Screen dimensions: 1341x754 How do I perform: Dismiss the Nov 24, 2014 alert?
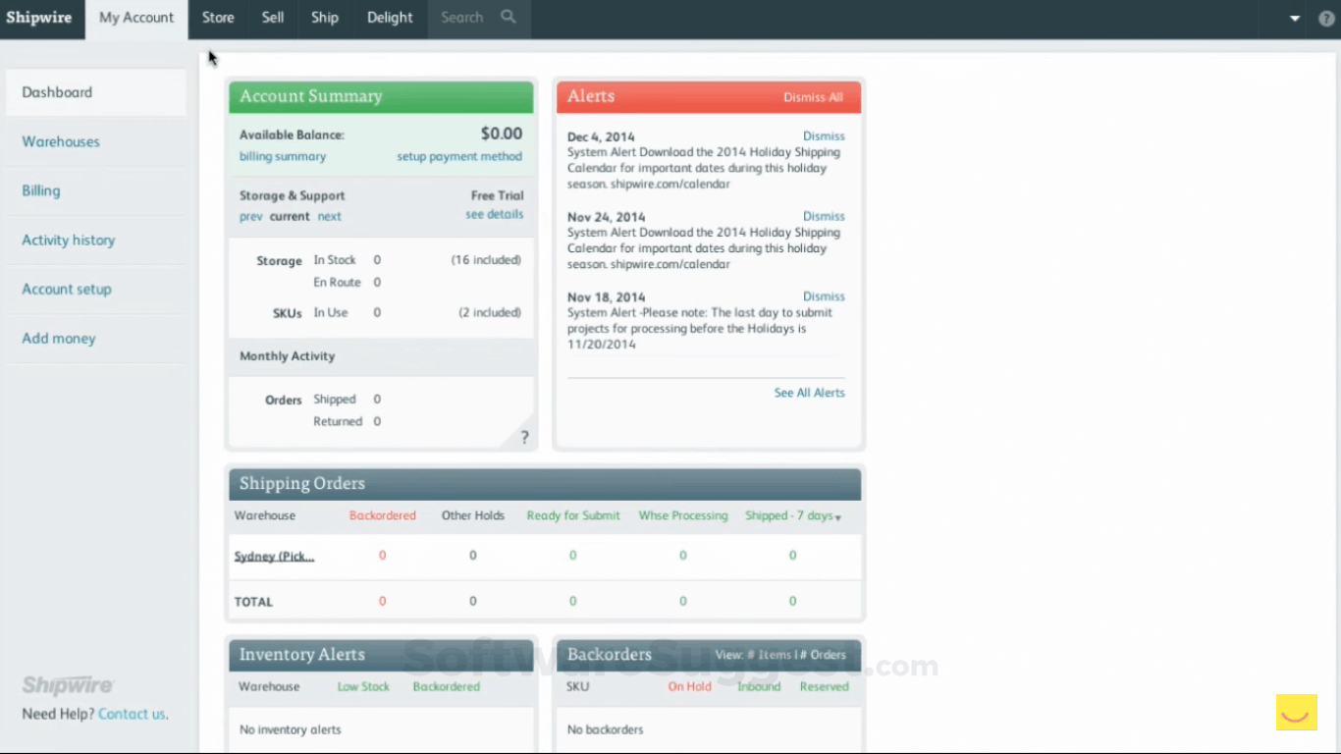pos(824,216)
